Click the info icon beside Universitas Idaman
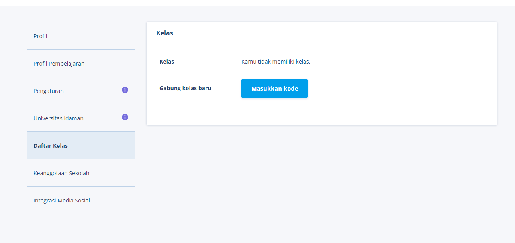The image size is (515, 243). (125, 117)
